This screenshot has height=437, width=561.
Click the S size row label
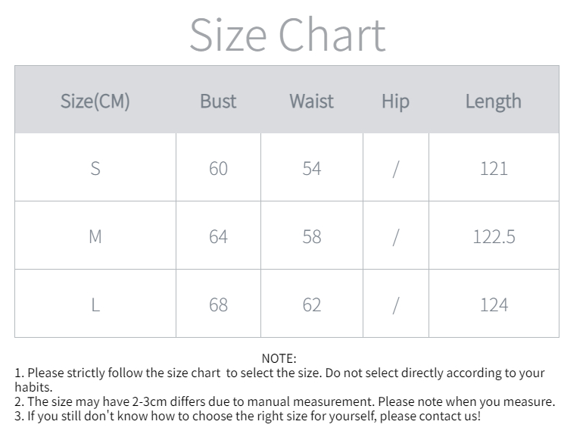(95, 168)
